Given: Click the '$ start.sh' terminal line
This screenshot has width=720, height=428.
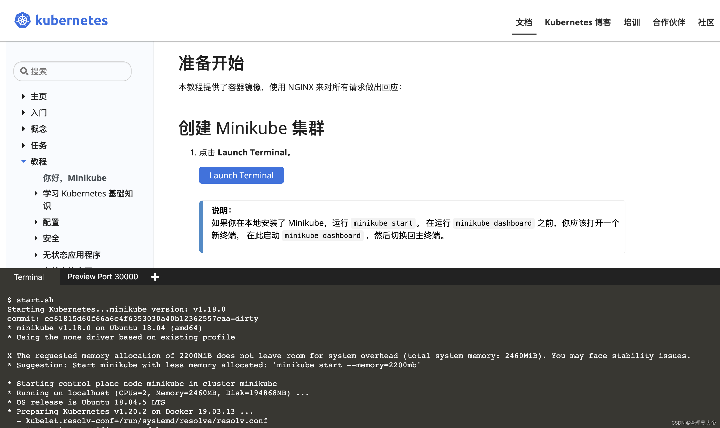Looking at the screenshot, I should click(x=30, y=300).
